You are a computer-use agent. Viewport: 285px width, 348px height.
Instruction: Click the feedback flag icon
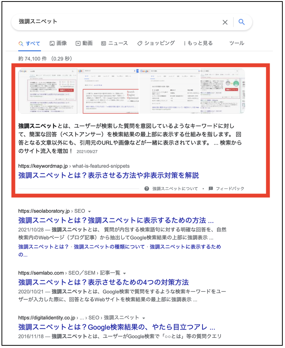pos(211,188)
